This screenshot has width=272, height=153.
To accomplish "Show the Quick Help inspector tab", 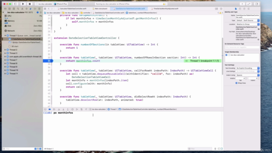I will 244,8.
